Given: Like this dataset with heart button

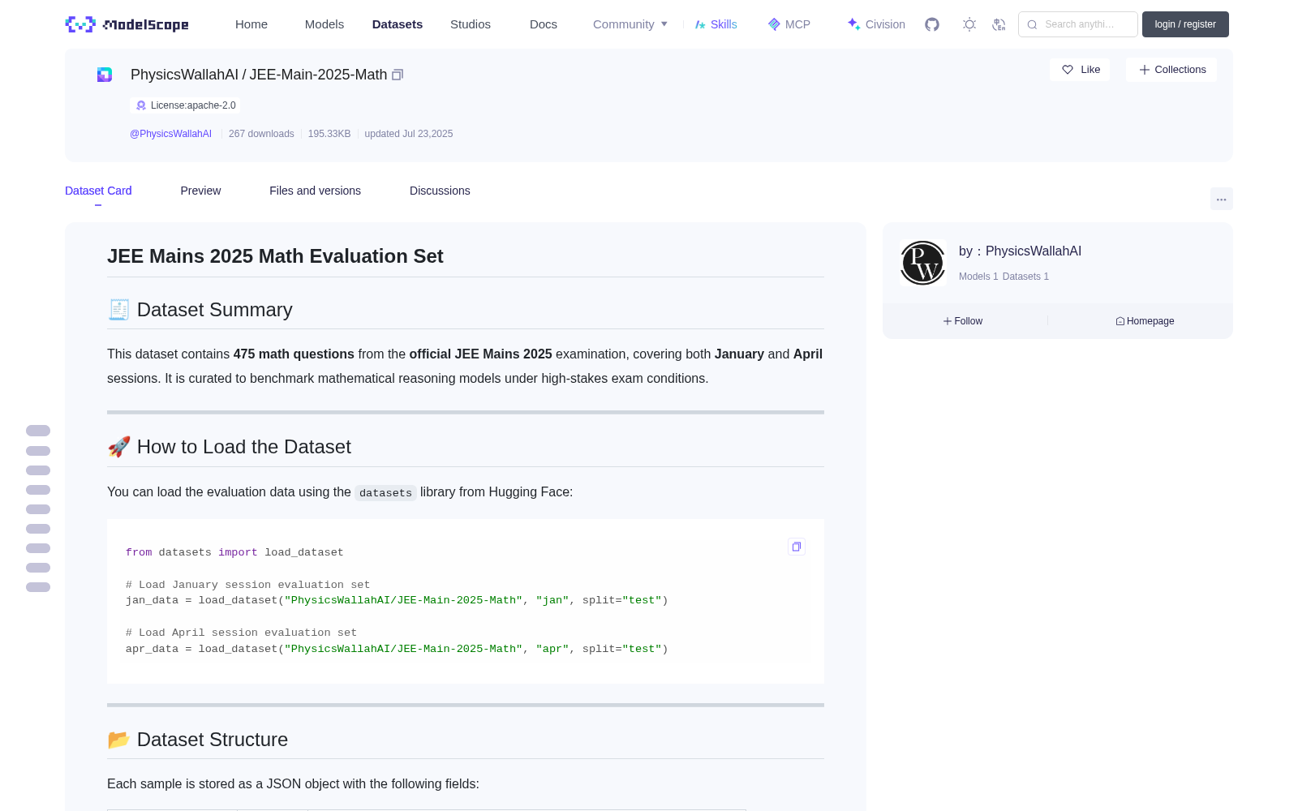Looking at the screenshot, I should click(1080, 70).
